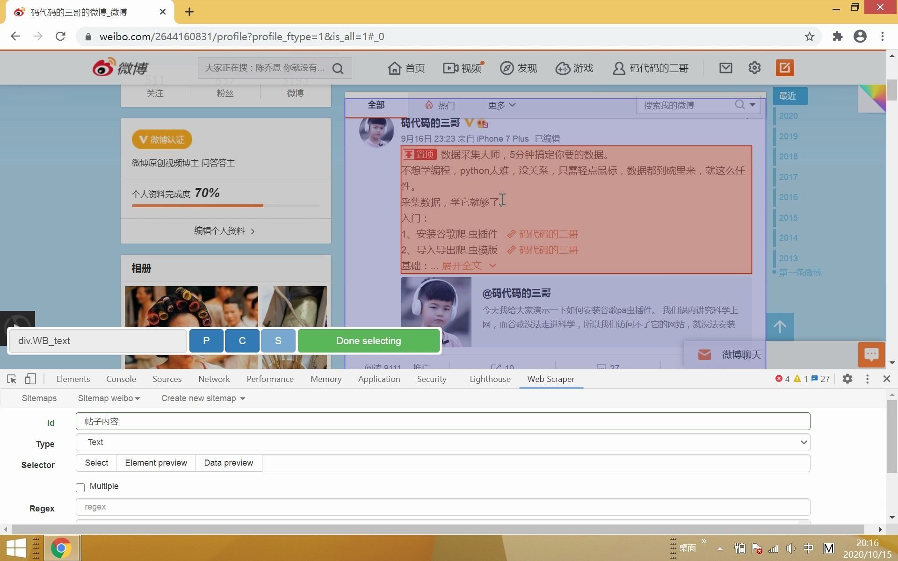
Task: Click the volume icon in system tray
Action: (x=791, y=548)
